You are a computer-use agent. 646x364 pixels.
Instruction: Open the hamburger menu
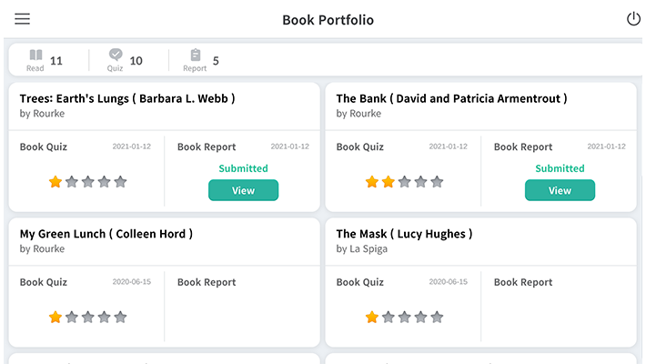click(23, 19)
